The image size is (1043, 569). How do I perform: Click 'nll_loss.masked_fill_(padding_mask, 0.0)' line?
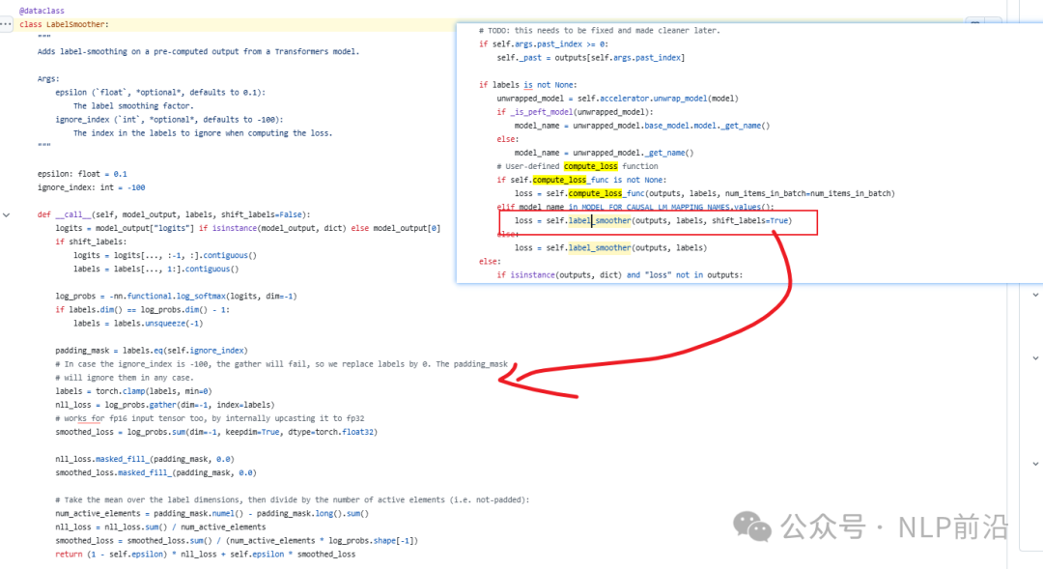[x=145, y=459]
